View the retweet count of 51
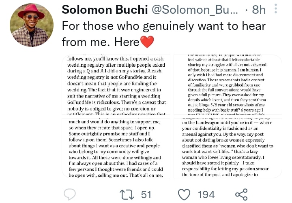 (146, 195)
